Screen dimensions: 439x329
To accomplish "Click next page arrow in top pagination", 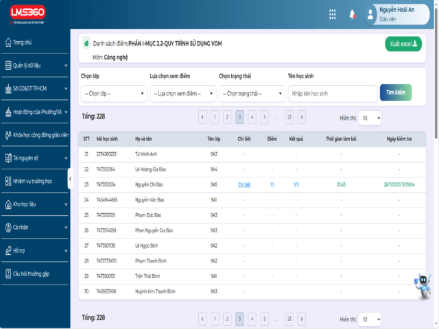I will tap(302, 117).
